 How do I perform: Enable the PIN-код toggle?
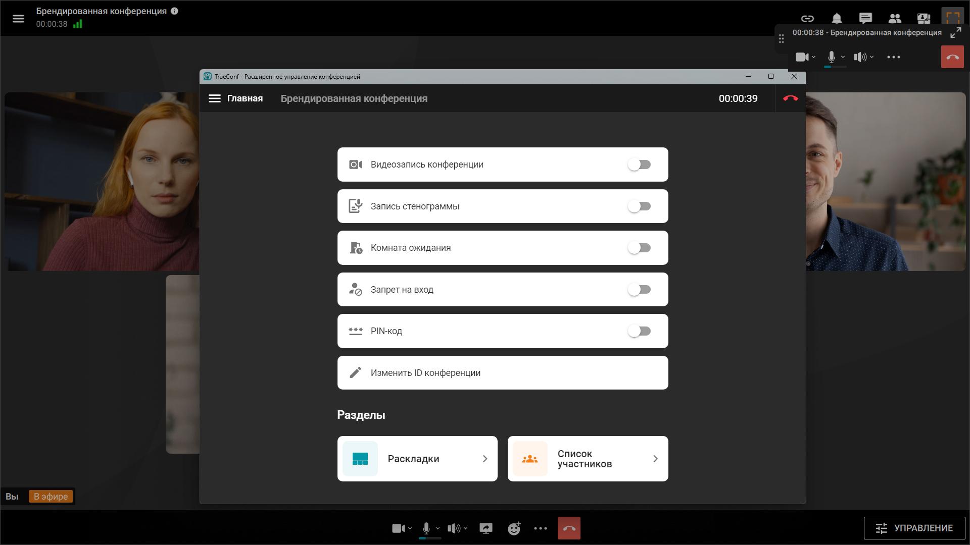coord(640,331)
